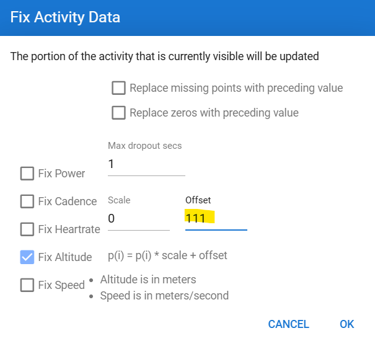Viewport: 375px width, 341px height.
Task: Click the Offset field containing 111
Action: point(216,219)
